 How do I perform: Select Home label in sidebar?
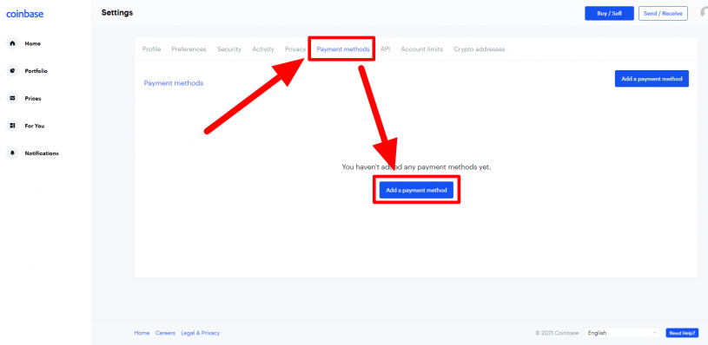click(32, 43)
